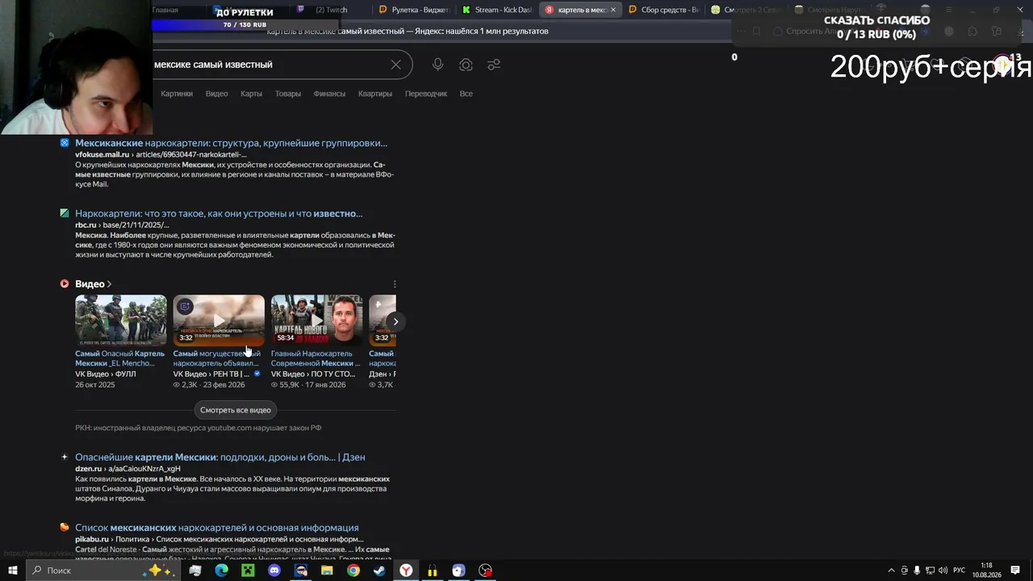1033x581 pixels.
Task: Switch to Yandex Browser taskbar icon
Action: pyautogui.click(x=406, y=571)
